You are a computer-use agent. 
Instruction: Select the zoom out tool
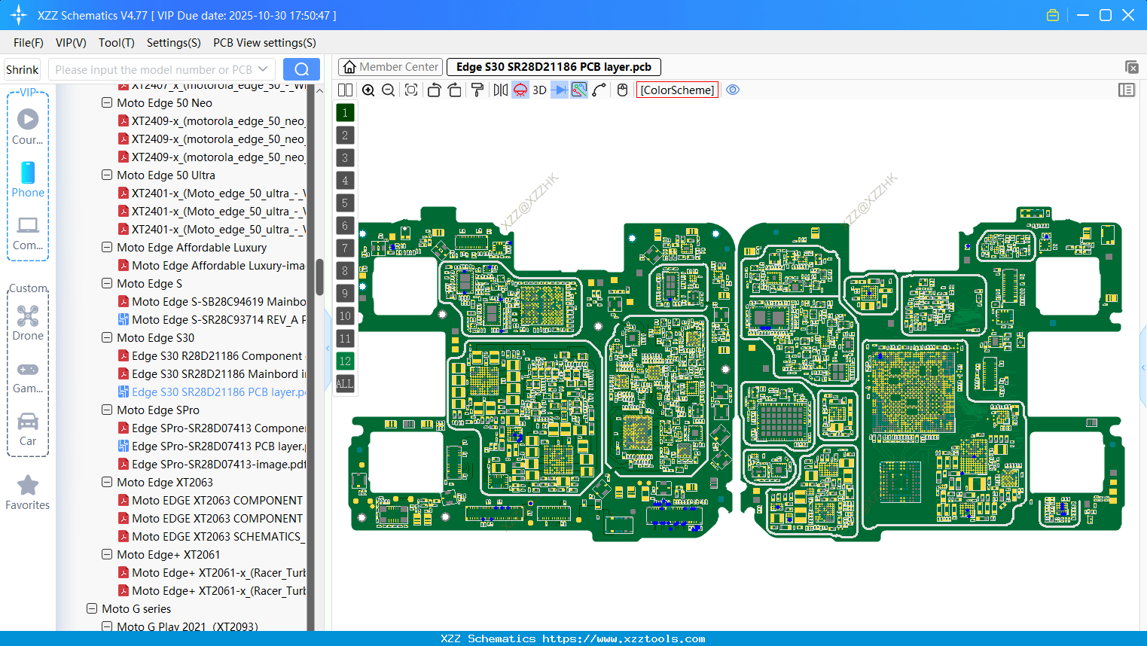coord(387,90)
